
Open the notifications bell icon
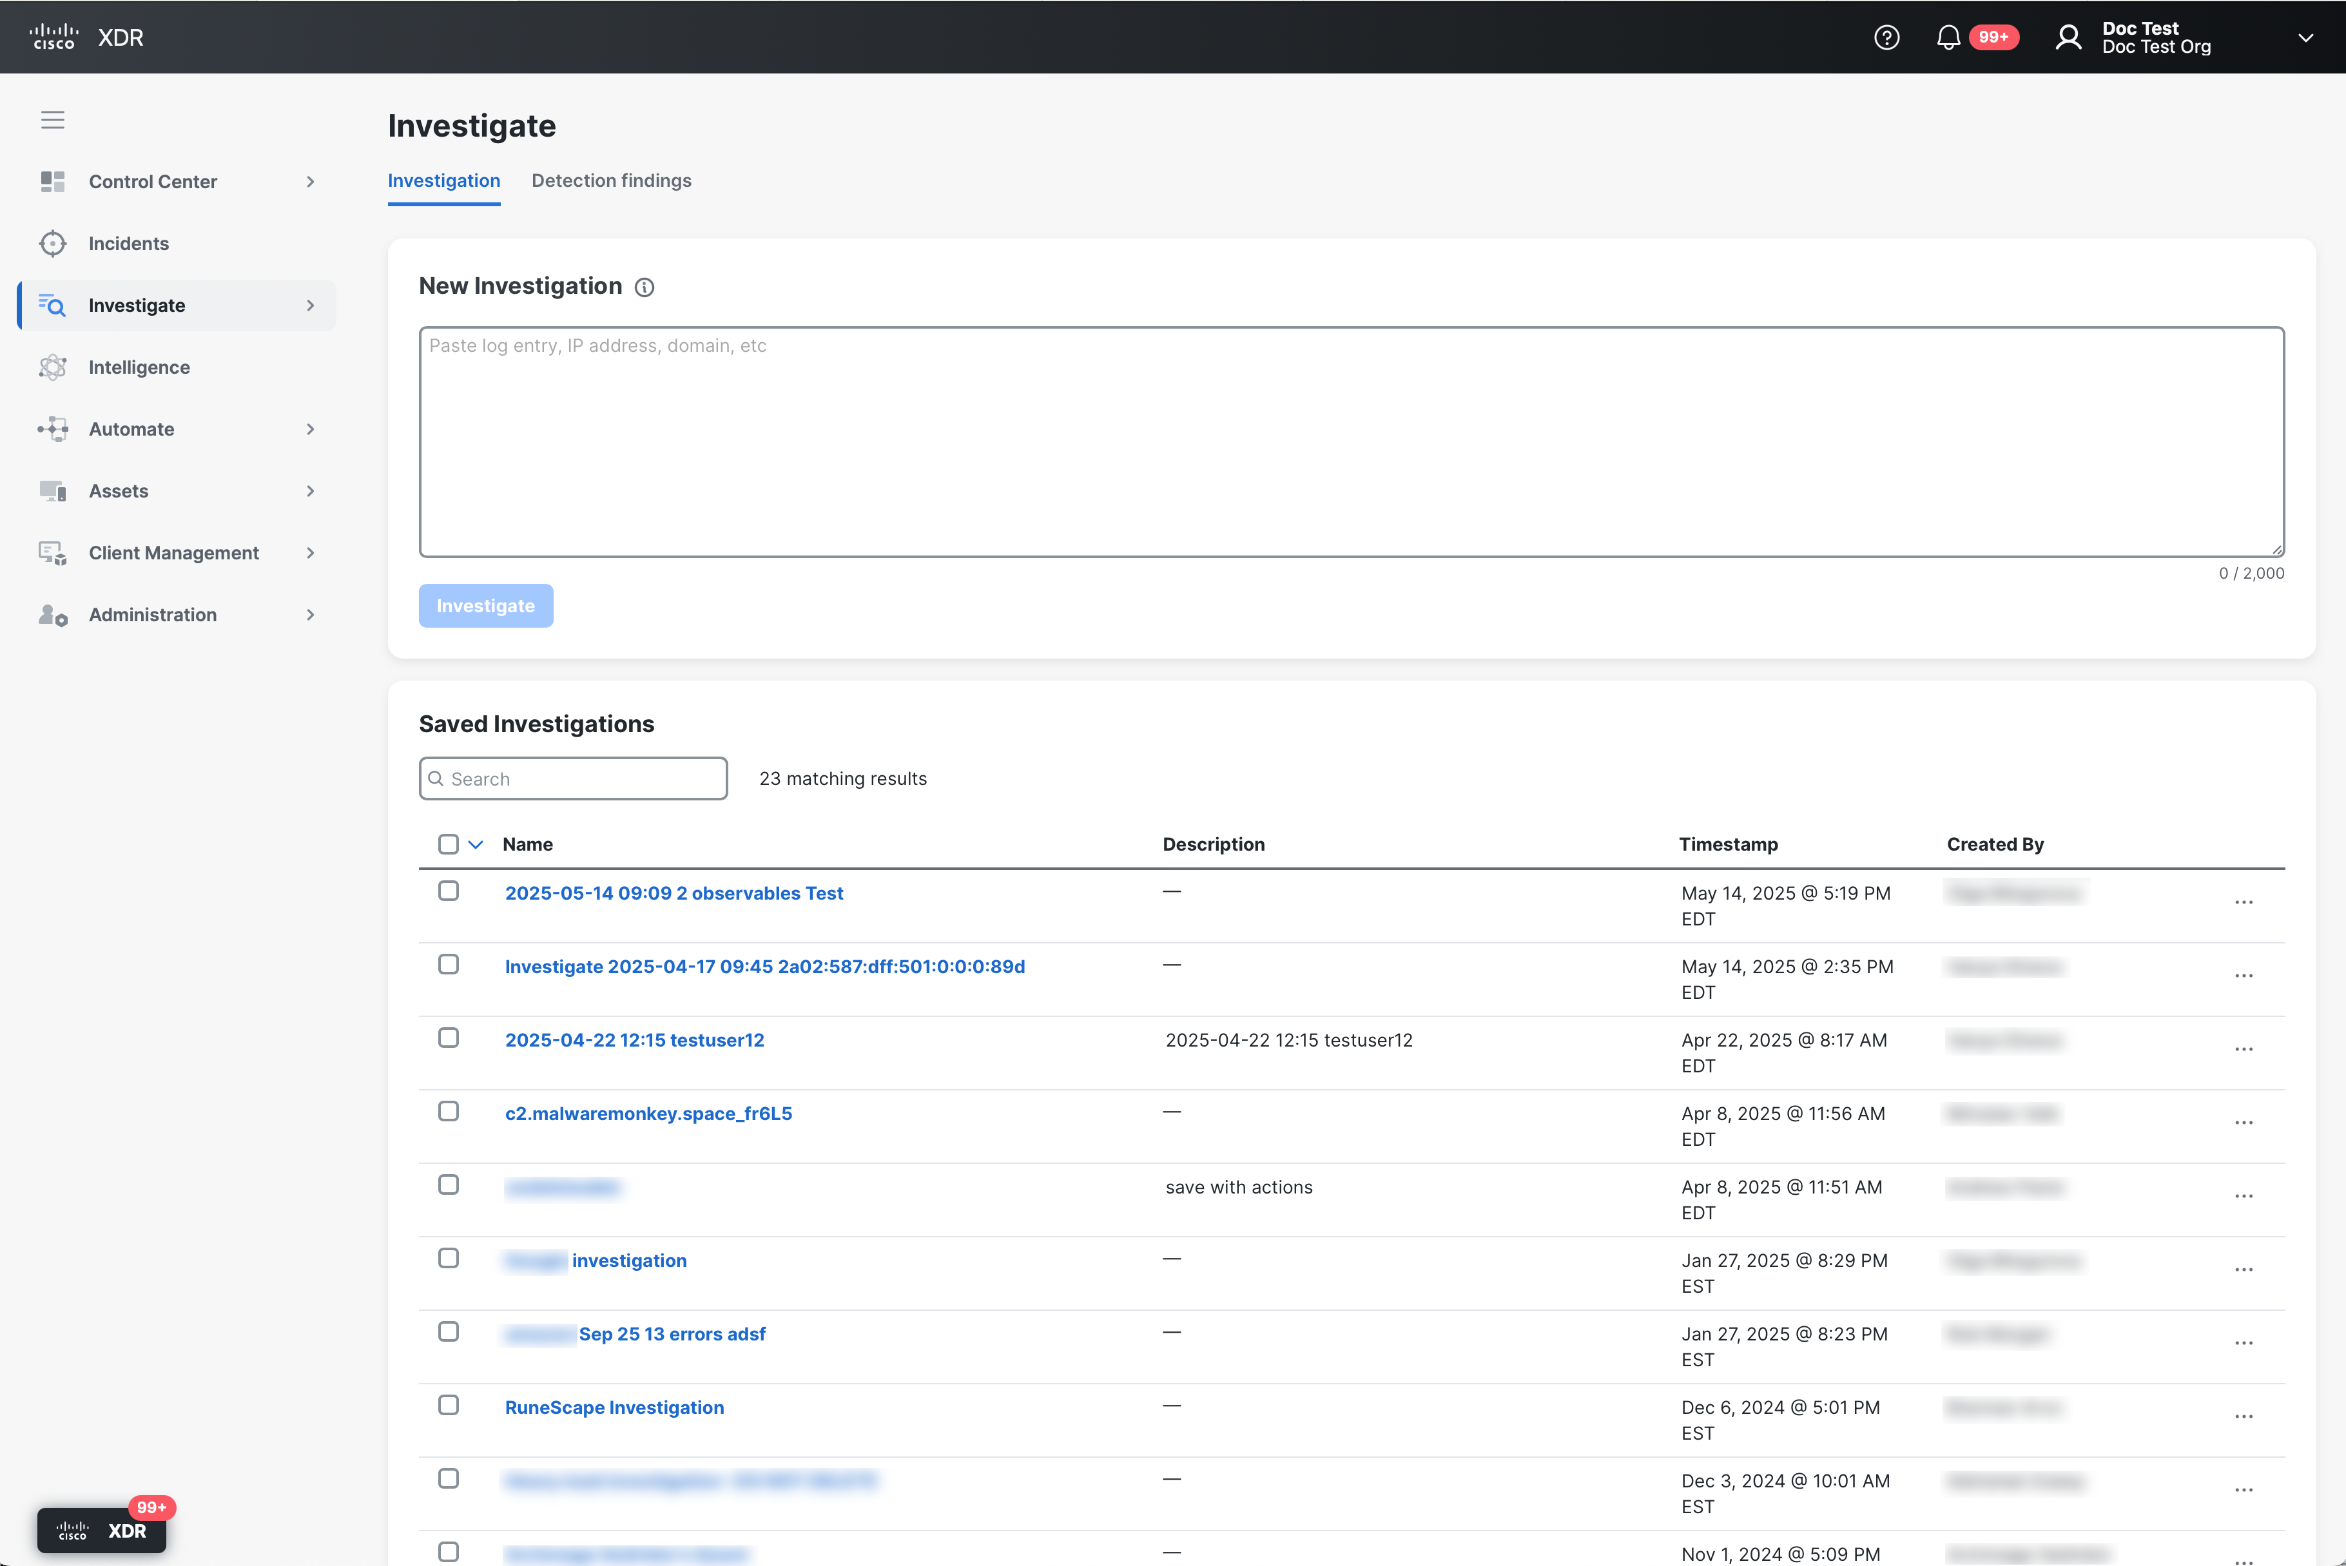(1948, 37)
